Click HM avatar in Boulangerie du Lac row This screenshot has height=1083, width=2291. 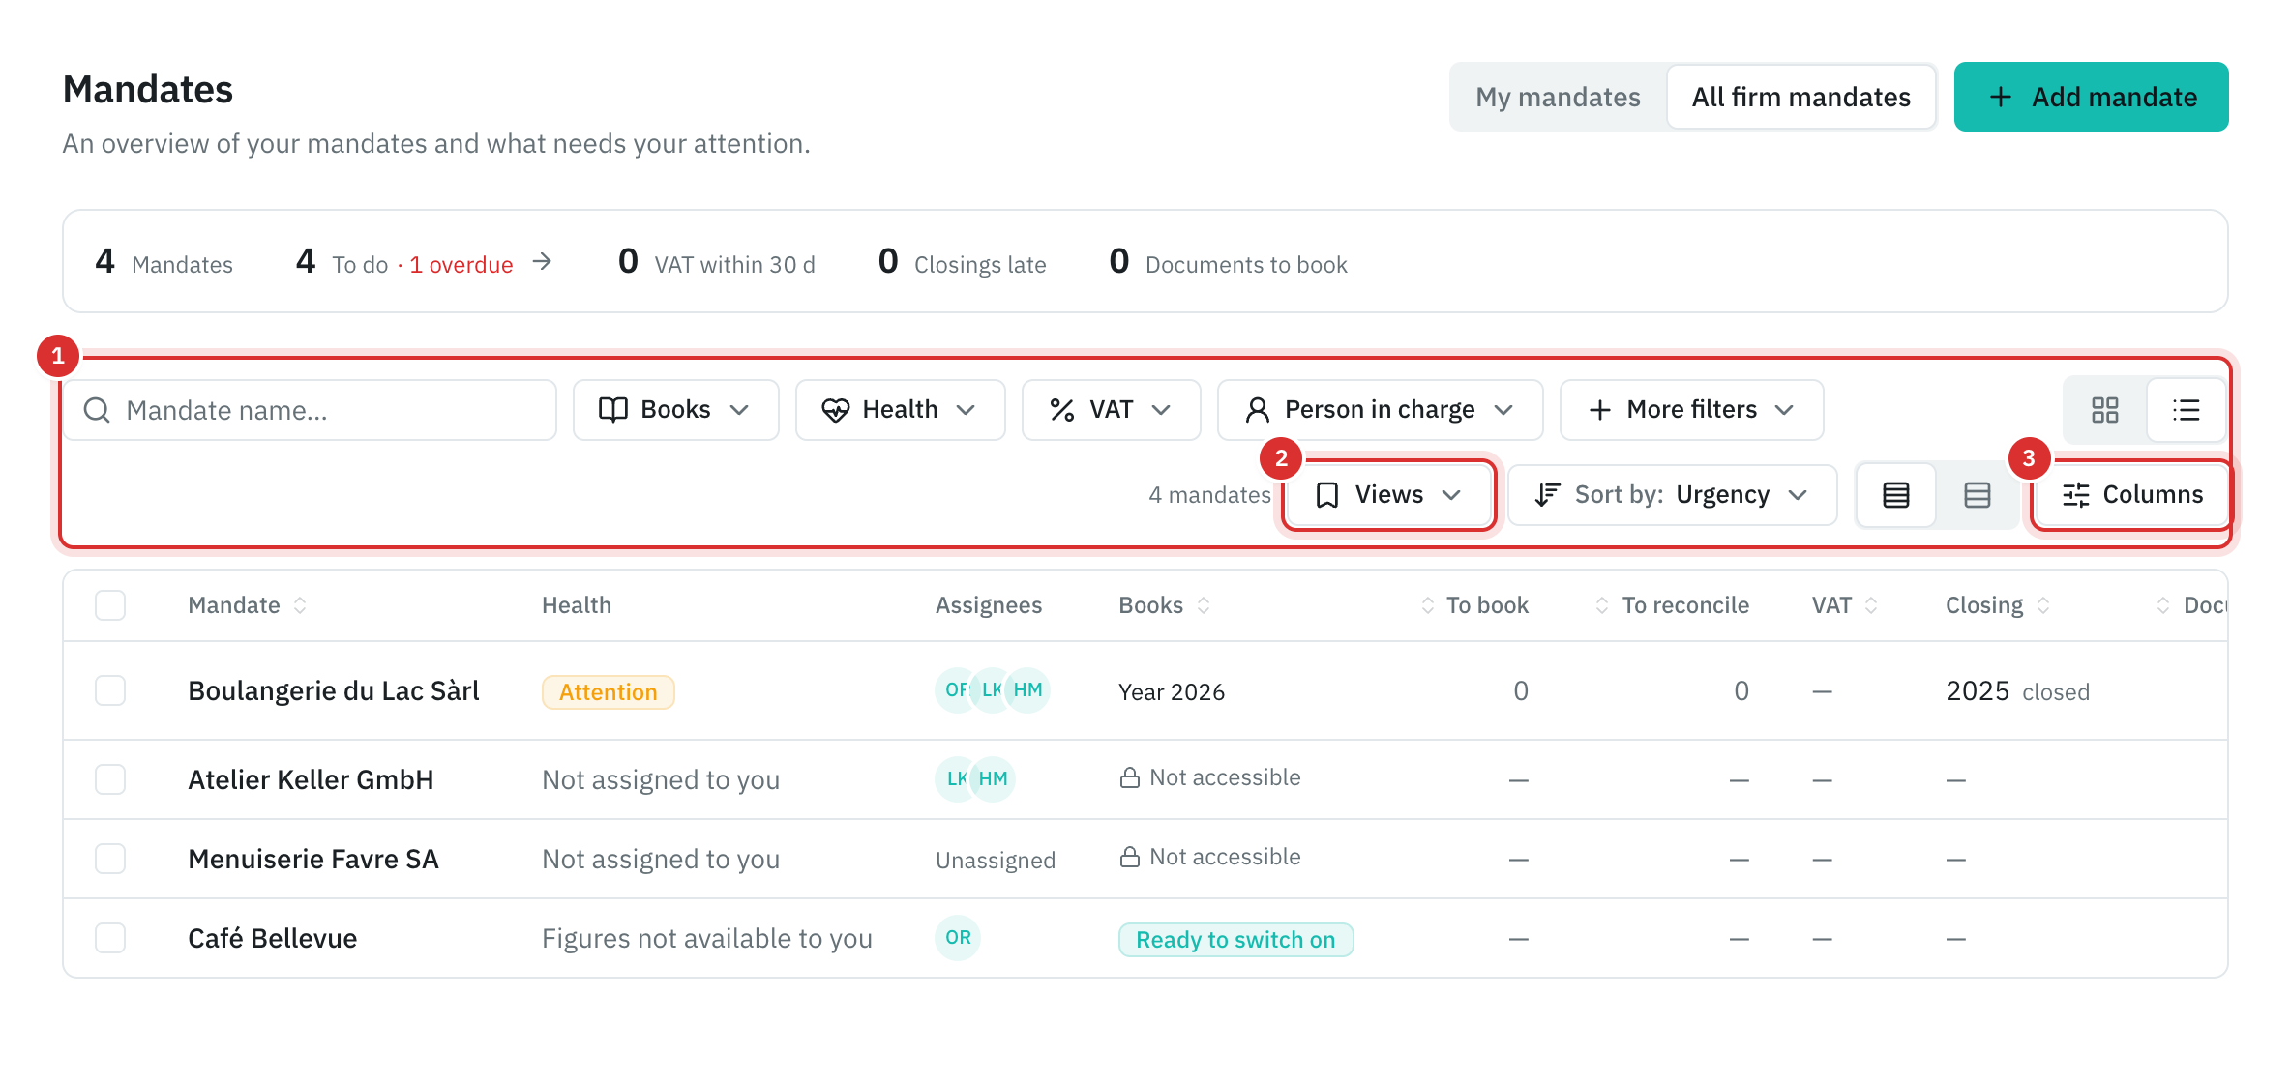point(1028,690)
